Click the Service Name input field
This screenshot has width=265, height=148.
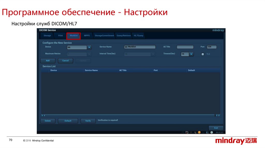click(140, 47)
